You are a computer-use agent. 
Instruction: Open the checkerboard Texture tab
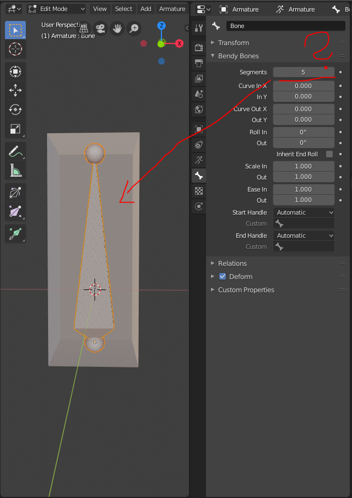tap(199, 191)
